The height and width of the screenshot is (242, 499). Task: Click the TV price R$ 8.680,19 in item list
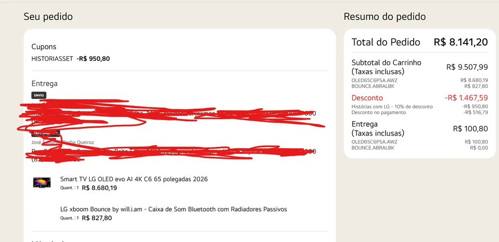99,188
